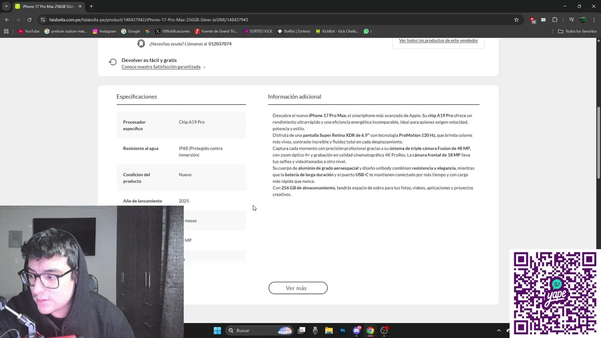Open the media control toolbar icon

tap(571, 20)
